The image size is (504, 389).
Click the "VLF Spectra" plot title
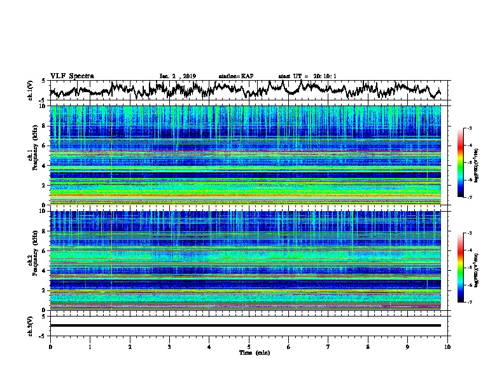pyautogui.click(x=72, y=76)
